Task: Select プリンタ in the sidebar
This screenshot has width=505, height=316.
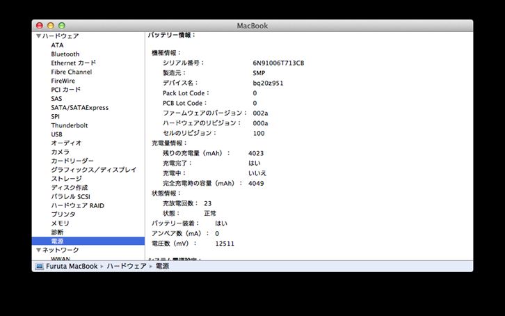Action: tap(63, 214)
